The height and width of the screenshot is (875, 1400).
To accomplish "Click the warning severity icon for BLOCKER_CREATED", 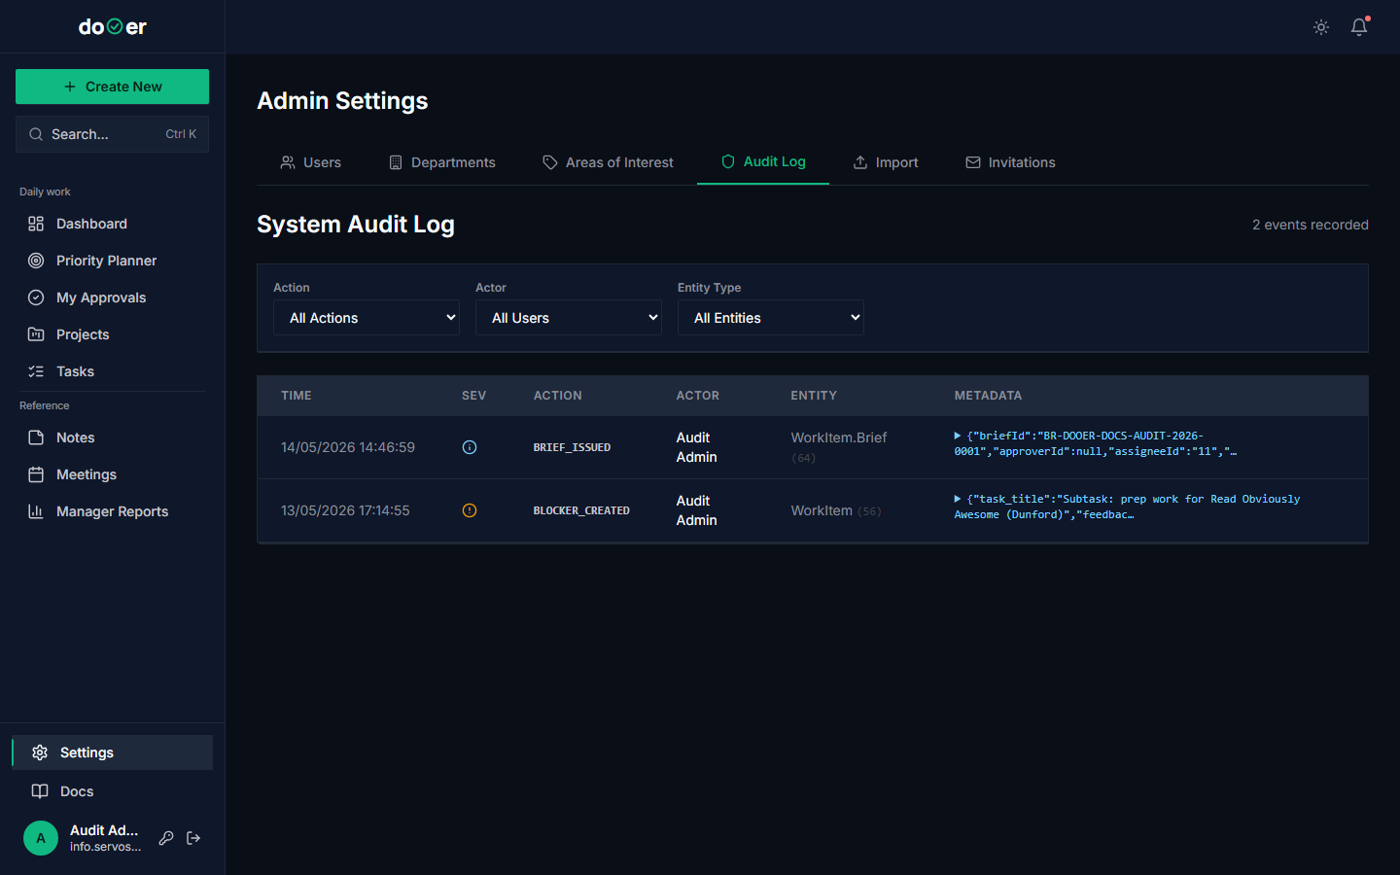I will pos(470,510).
